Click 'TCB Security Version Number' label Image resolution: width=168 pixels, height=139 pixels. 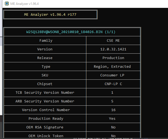coord(45,93)
